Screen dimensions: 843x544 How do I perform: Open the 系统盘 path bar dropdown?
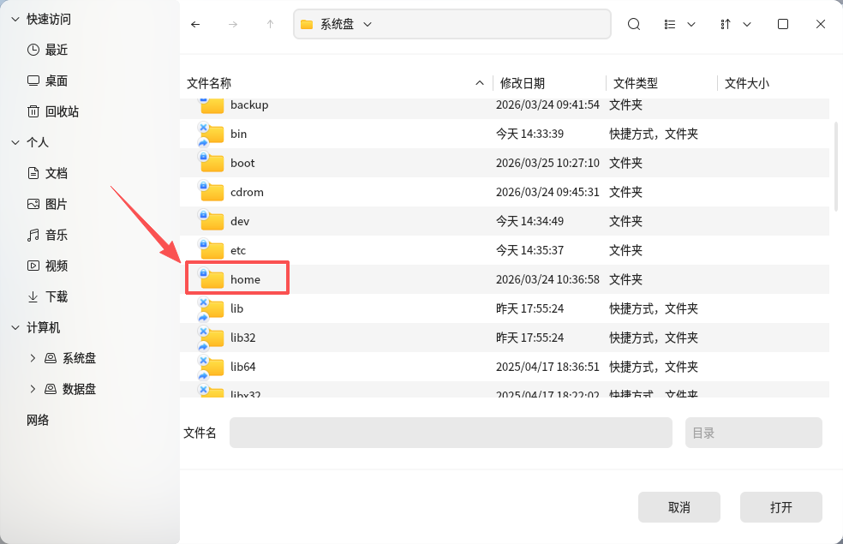click(x=368, y=24)
